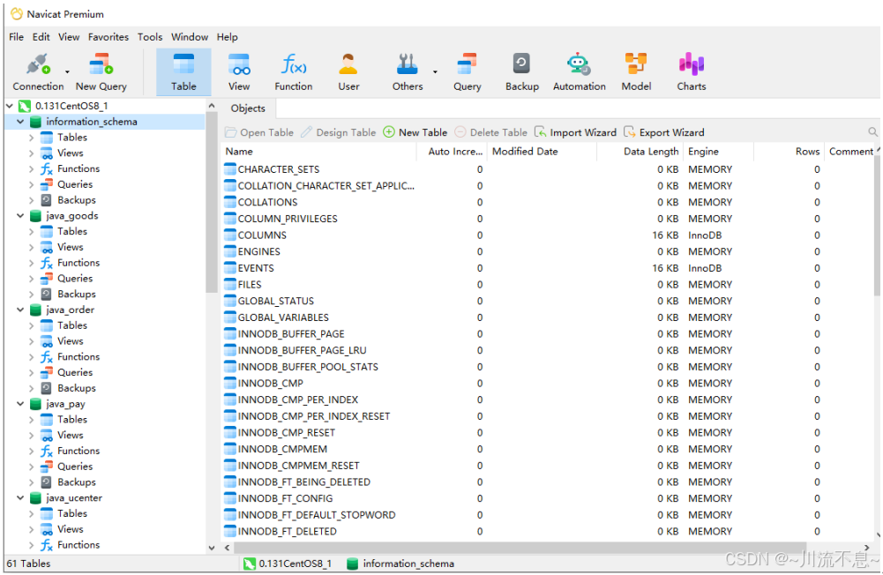Sort by the Data Length column header
This screenshot has height=575, width=883.
(x=640, y=152)
